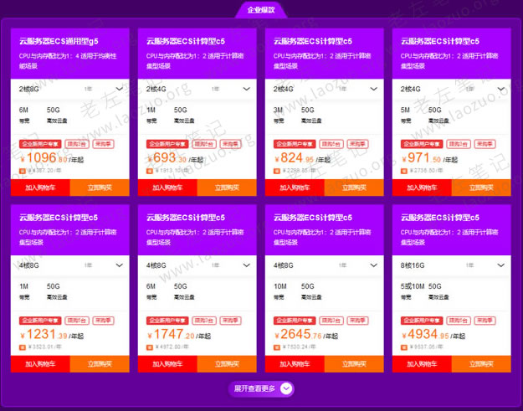The width and height of the screenshot is (523, 411).
Task: Open spec dropdown on the ¥824.95 card
Action: pos(326,89)
